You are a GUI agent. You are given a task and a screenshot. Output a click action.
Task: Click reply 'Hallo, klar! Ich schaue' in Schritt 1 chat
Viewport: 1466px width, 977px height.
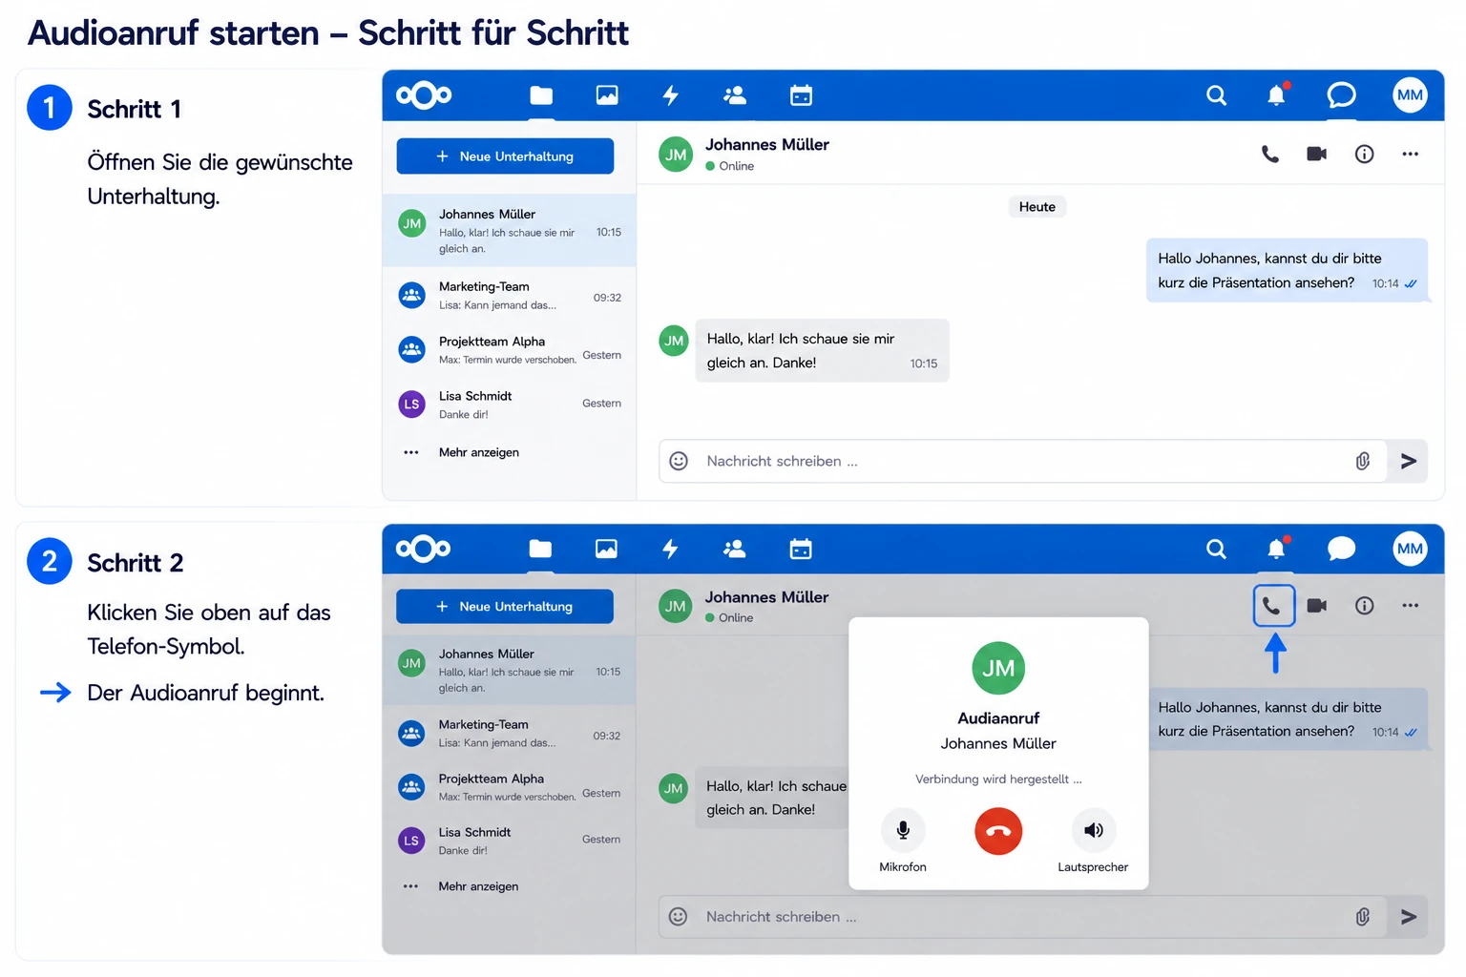pos(822,350)
